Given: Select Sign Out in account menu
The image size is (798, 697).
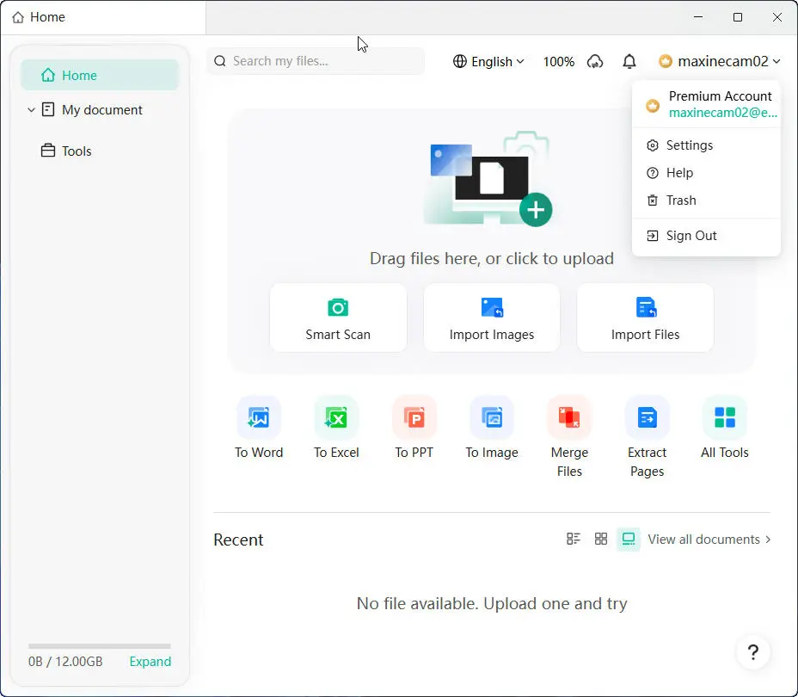Looking at the screenshot, I should pos(706,236).
